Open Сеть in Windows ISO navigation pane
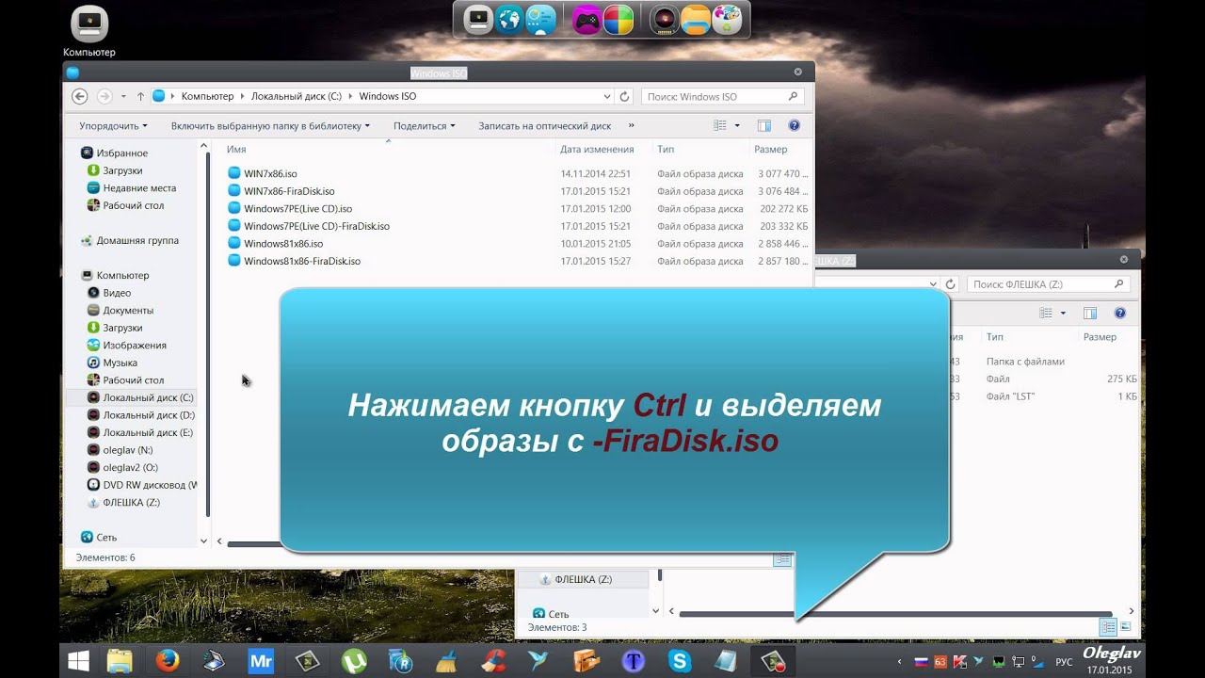Screen dimensions: 1205x678 [x=106, y=537]
